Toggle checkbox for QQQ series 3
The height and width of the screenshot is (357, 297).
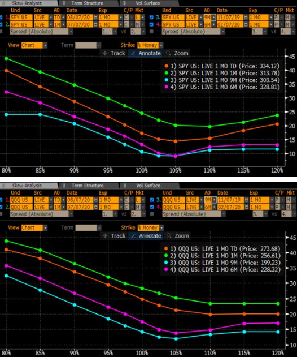point(152,200)
